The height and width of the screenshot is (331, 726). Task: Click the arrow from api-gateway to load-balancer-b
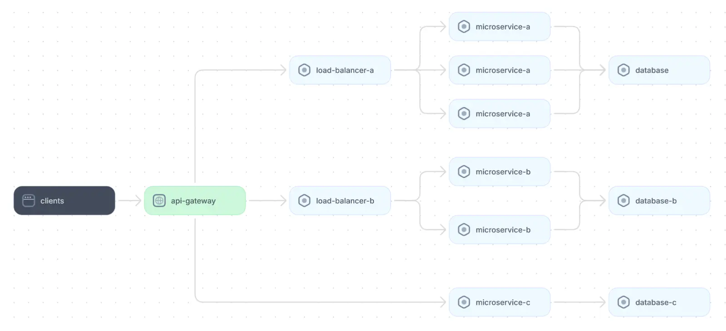[x=268, y=200]
